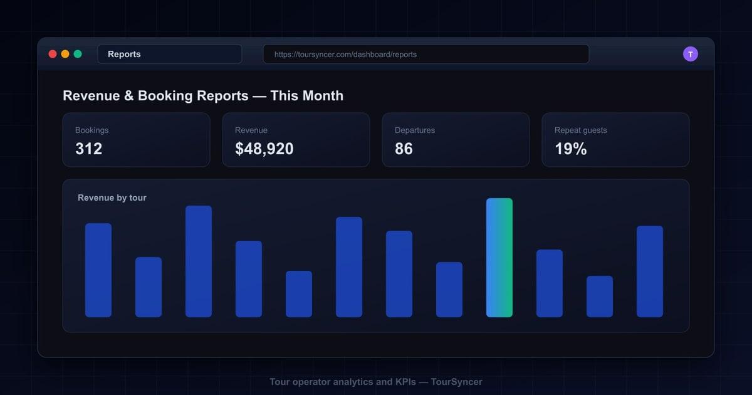Click the "19%" repeat guests value
Screen dimensions: 752x395
point(571,149)
